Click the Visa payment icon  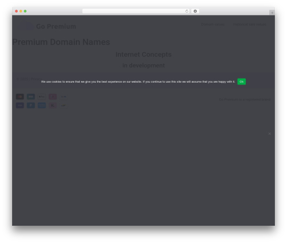click(x=20, y=105)
